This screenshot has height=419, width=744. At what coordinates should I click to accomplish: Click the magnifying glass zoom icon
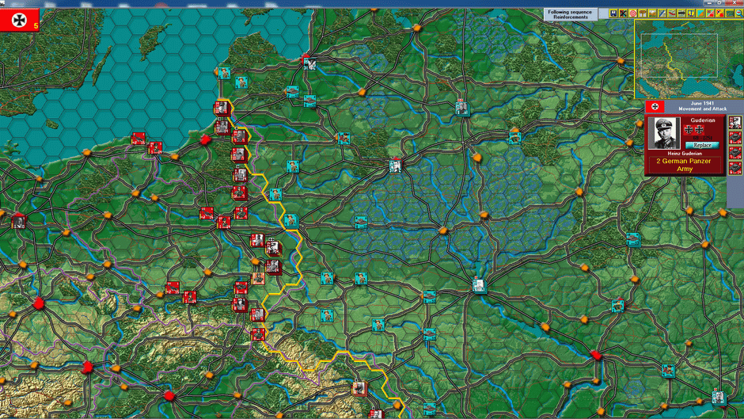739,13
